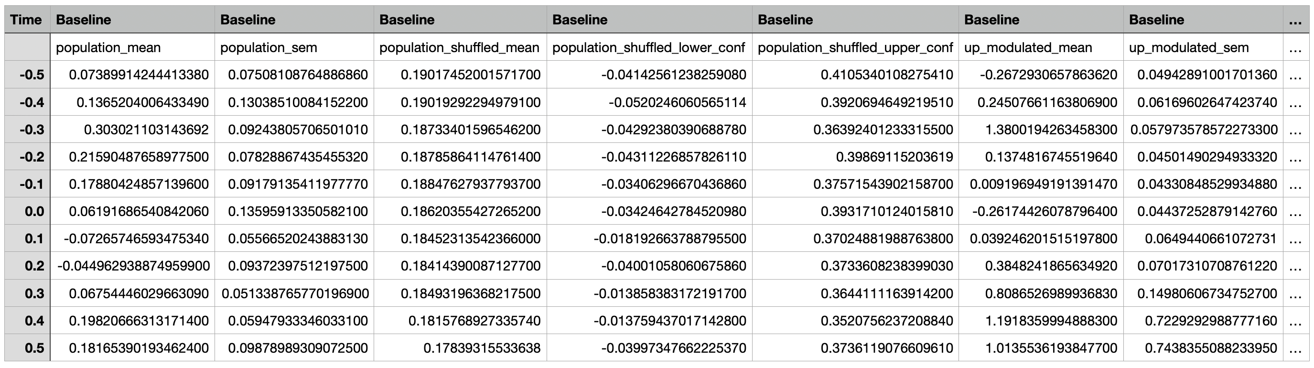The height and width of the screenshot is (368, 1314).
Task: Select cell value 0.303021103143692
Action: pos(133,129)
